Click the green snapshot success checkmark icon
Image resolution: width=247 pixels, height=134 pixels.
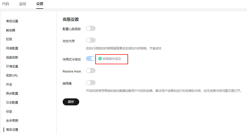(100, 59)
